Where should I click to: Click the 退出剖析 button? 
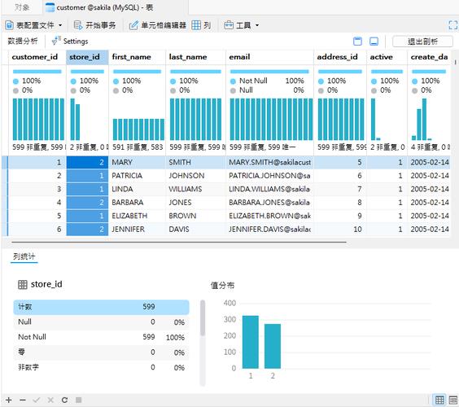422,42
